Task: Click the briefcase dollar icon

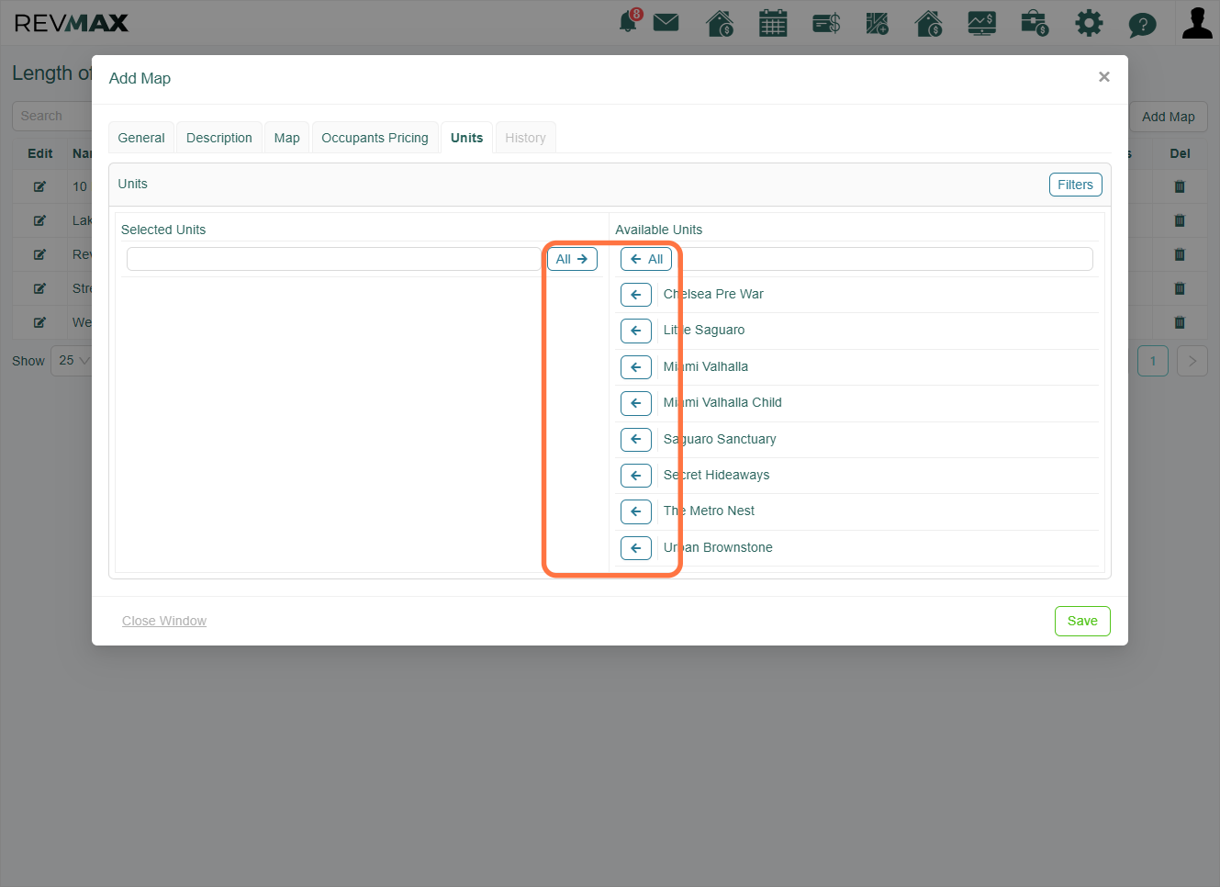Action: (1035, 23)
